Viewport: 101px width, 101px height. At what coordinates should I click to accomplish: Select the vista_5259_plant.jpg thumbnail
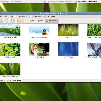pyautogui.click(x=10, y=69)
